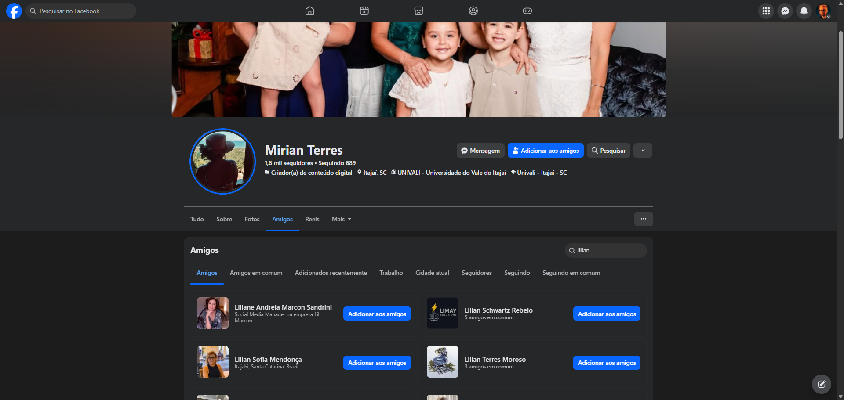This screenshot has width=844, height=400.
Task: Open the Reels profile tab
Action: 313,219
